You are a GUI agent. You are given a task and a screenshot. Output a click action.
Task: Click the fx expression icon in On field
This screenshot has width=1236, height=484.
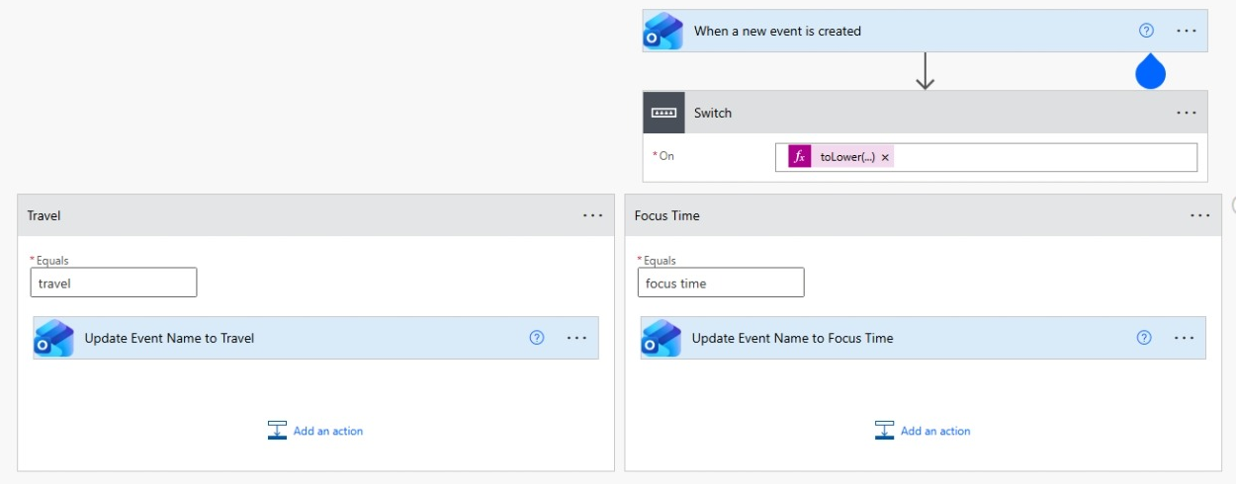point(800,157)
